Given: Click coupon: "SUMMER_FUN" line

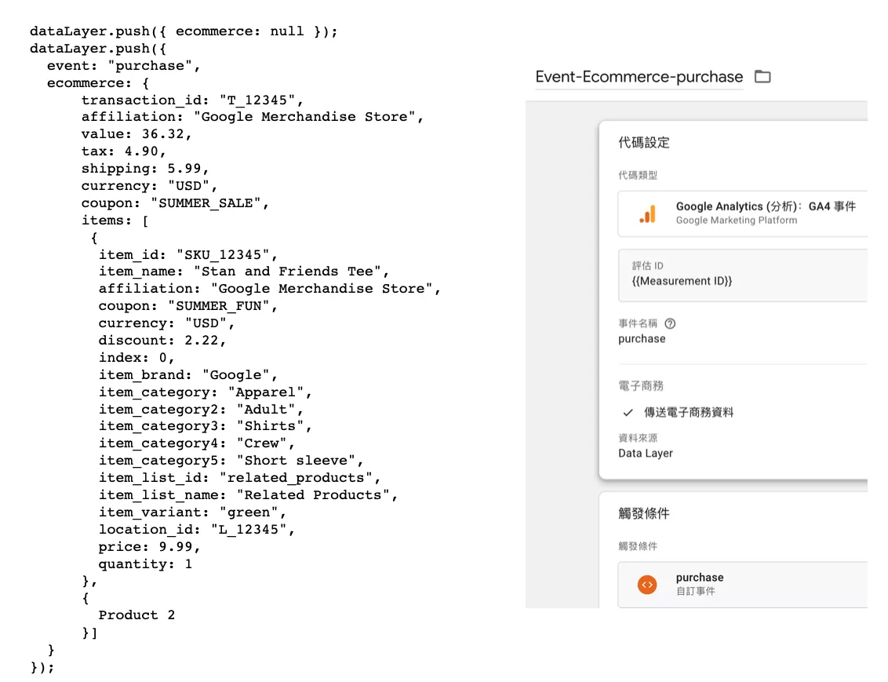Looking at the screenshot, I should click(x=188, y=306).
